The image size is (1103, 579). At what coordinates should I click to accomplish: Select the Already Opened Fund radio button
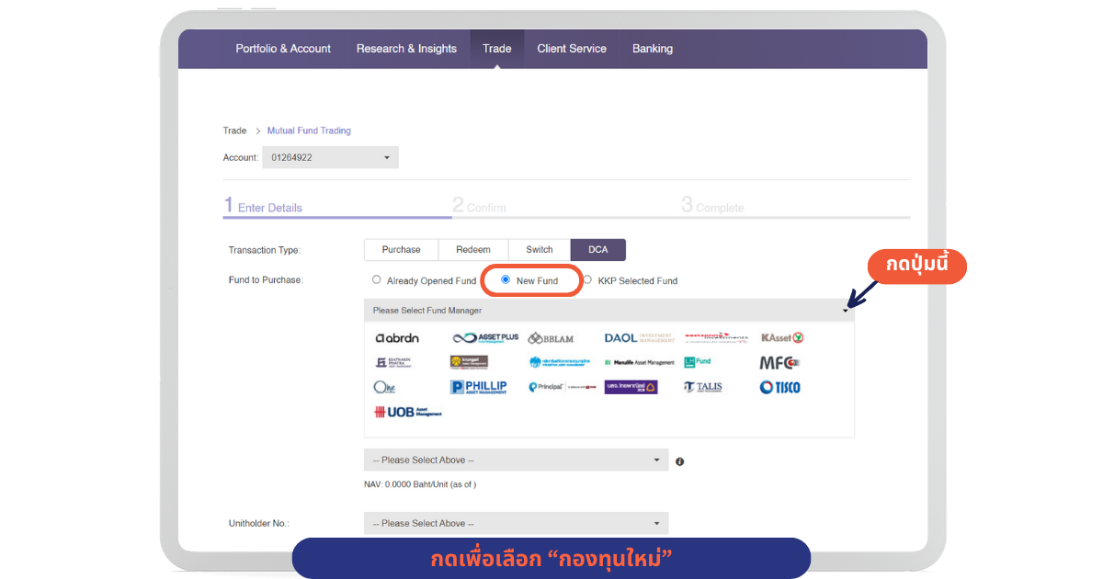(x=376, y=280)
